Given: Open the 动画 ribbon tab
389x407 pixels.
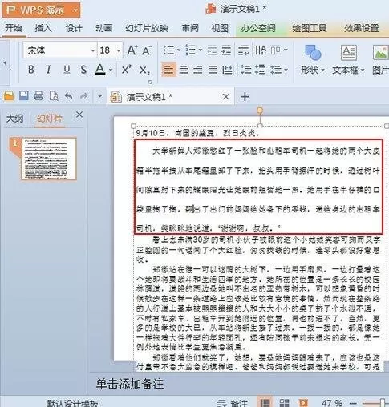Looking at the screenshot, I should click(104, 28).
